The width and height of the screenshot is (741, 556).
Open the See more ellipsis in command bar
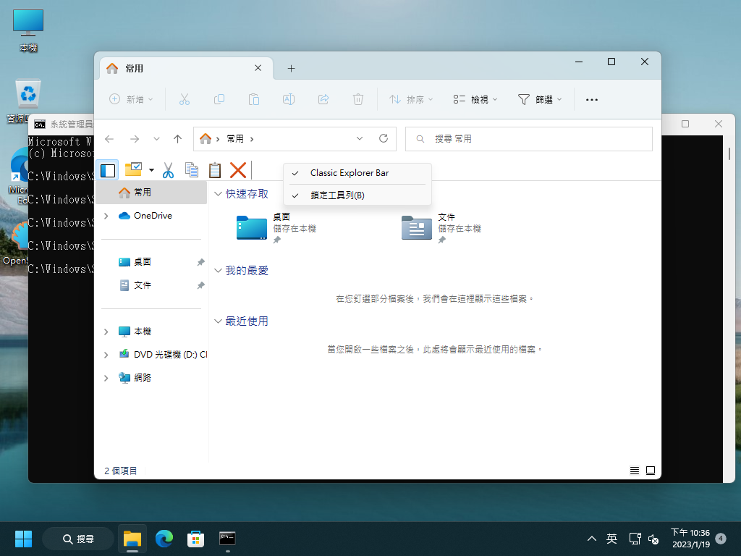(591, 99)
